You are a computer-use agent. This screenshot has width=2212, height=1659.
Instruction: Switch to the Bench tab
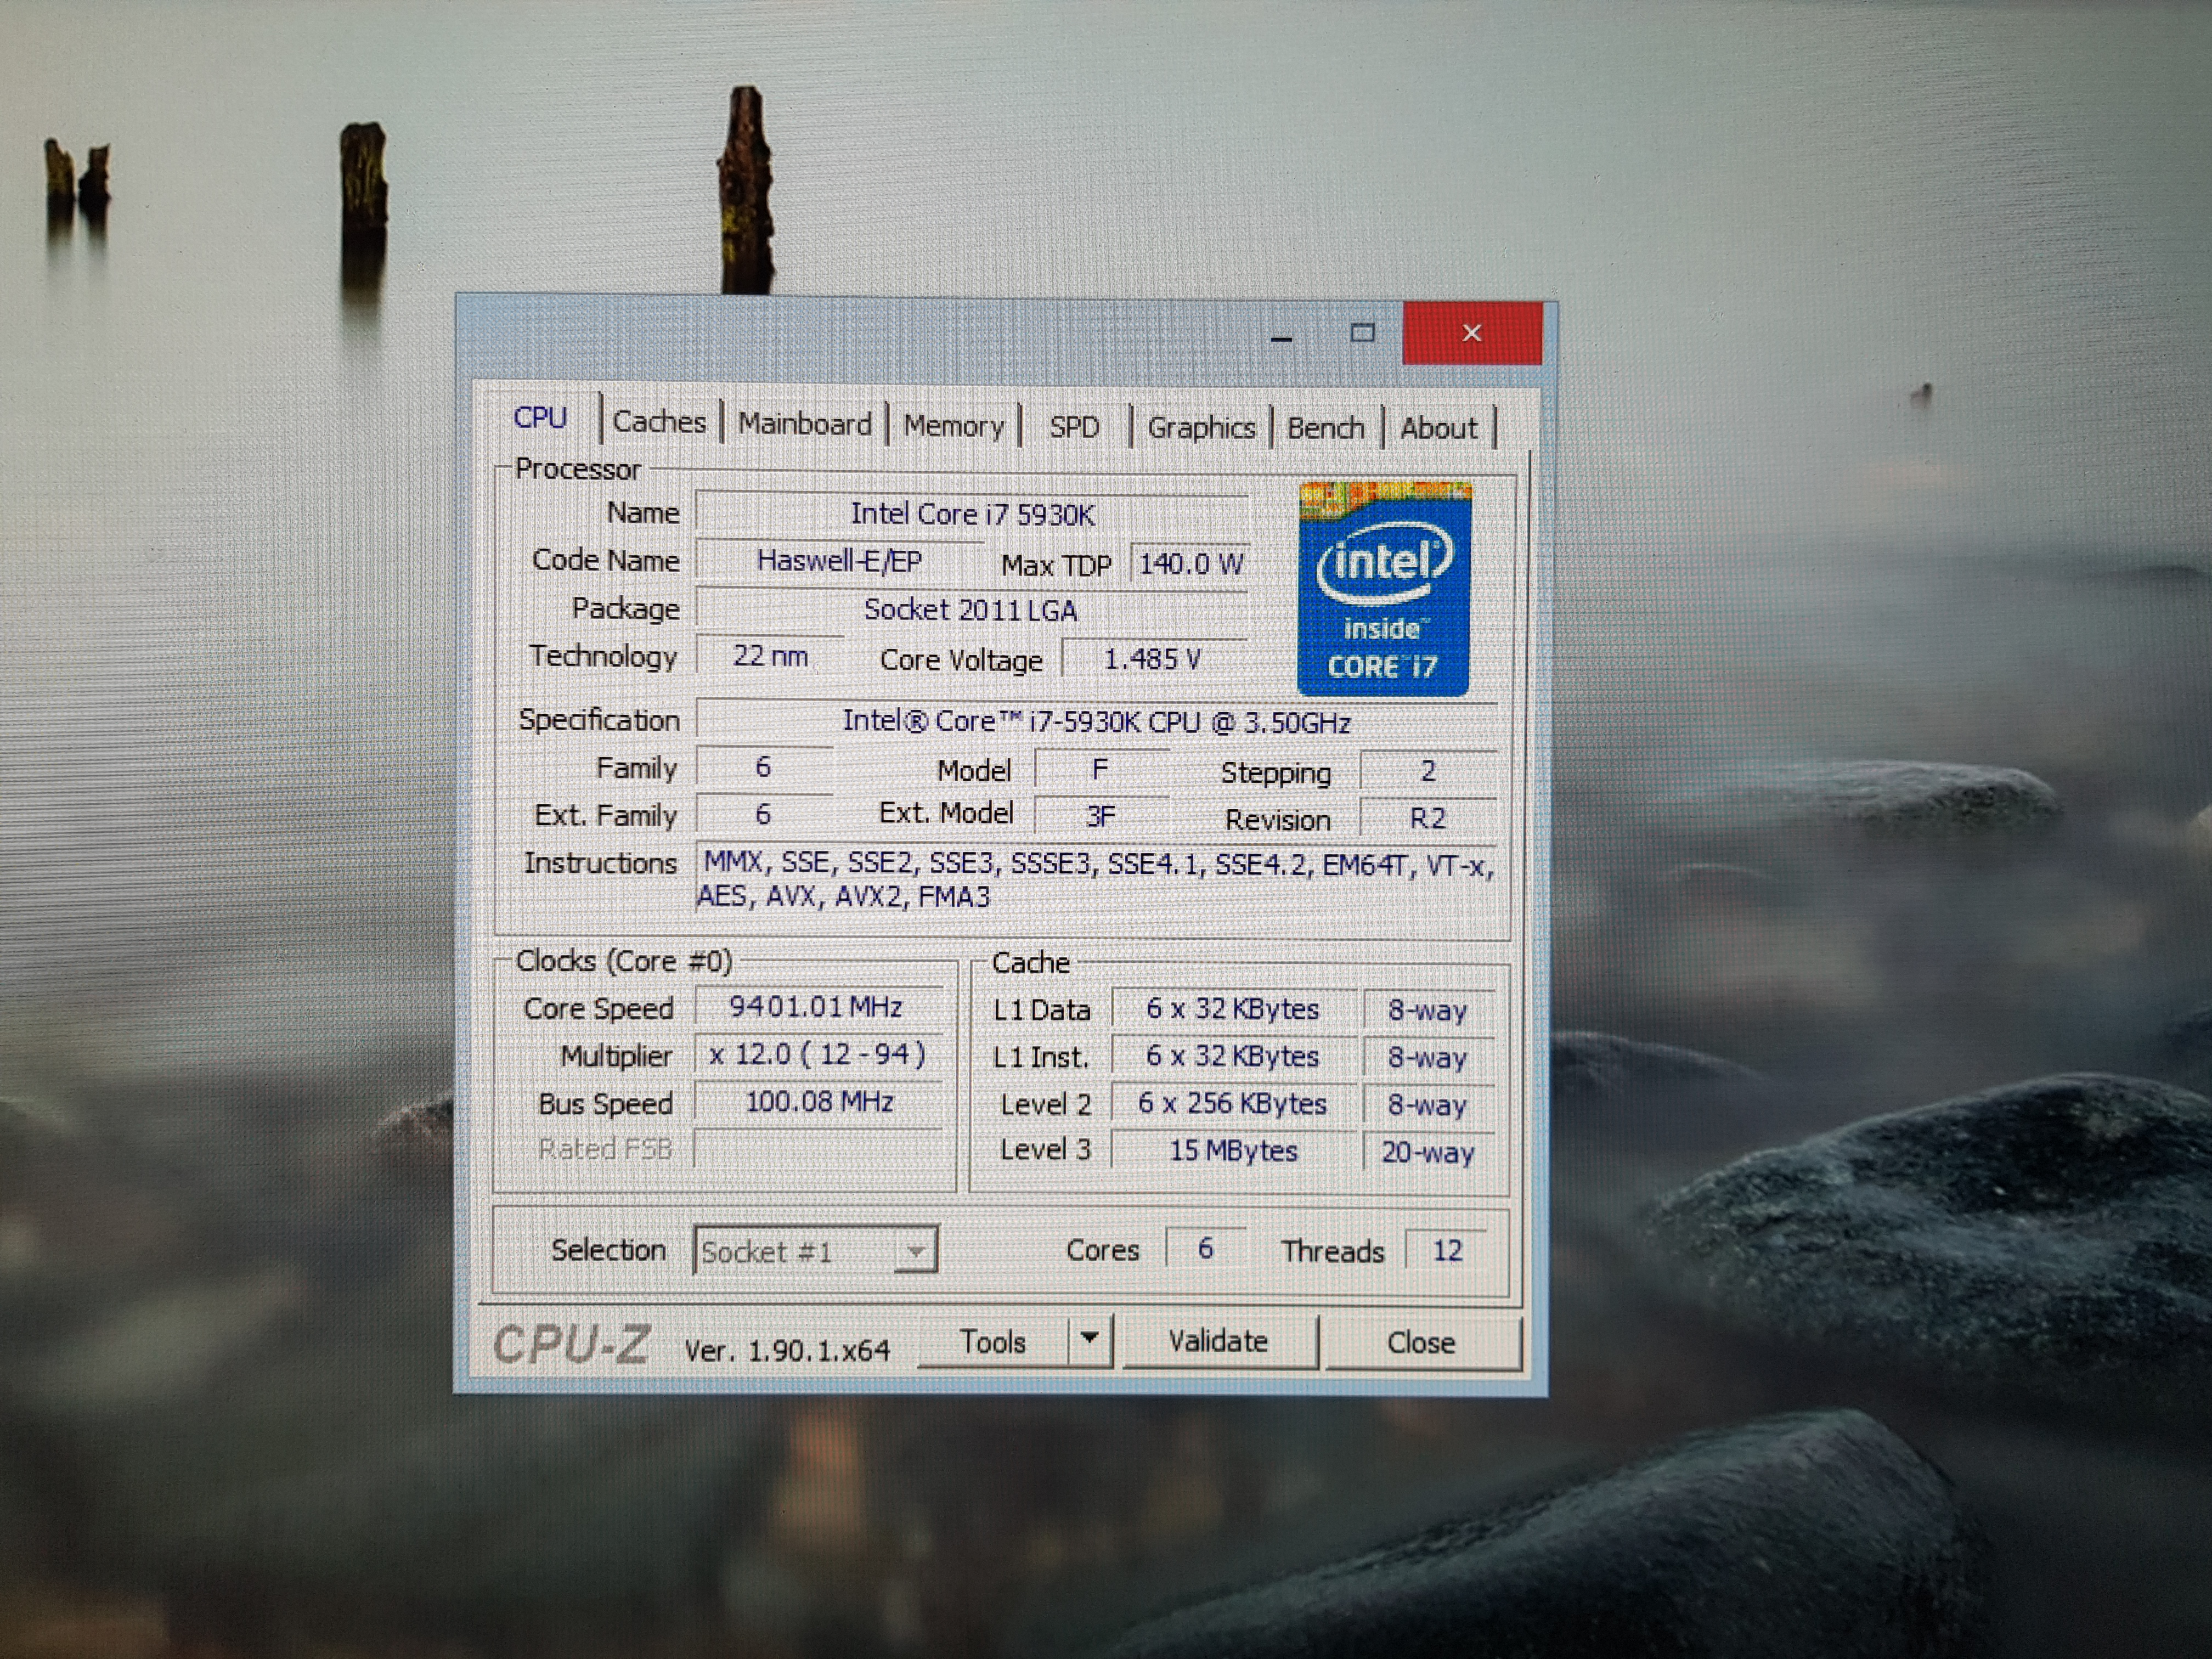point(1325,428)
